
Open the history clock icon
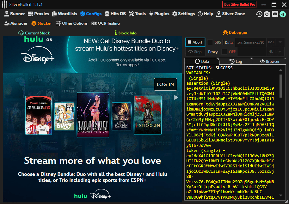[x=259, y=14]
